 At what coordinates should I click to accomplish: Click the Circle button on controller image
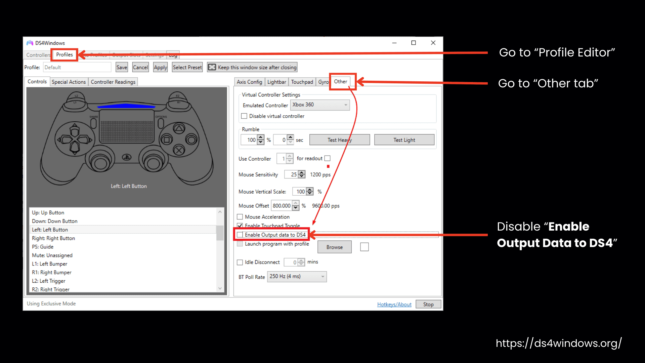coord(191,139)
